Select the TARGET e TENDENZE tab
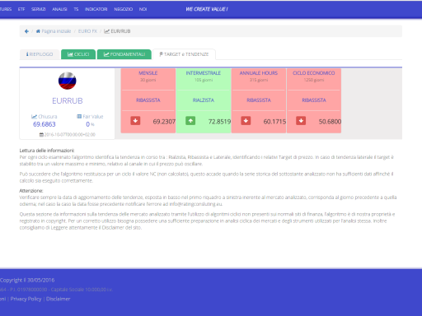The width and height of the screenshot is (422, 316). click(184, 54)
